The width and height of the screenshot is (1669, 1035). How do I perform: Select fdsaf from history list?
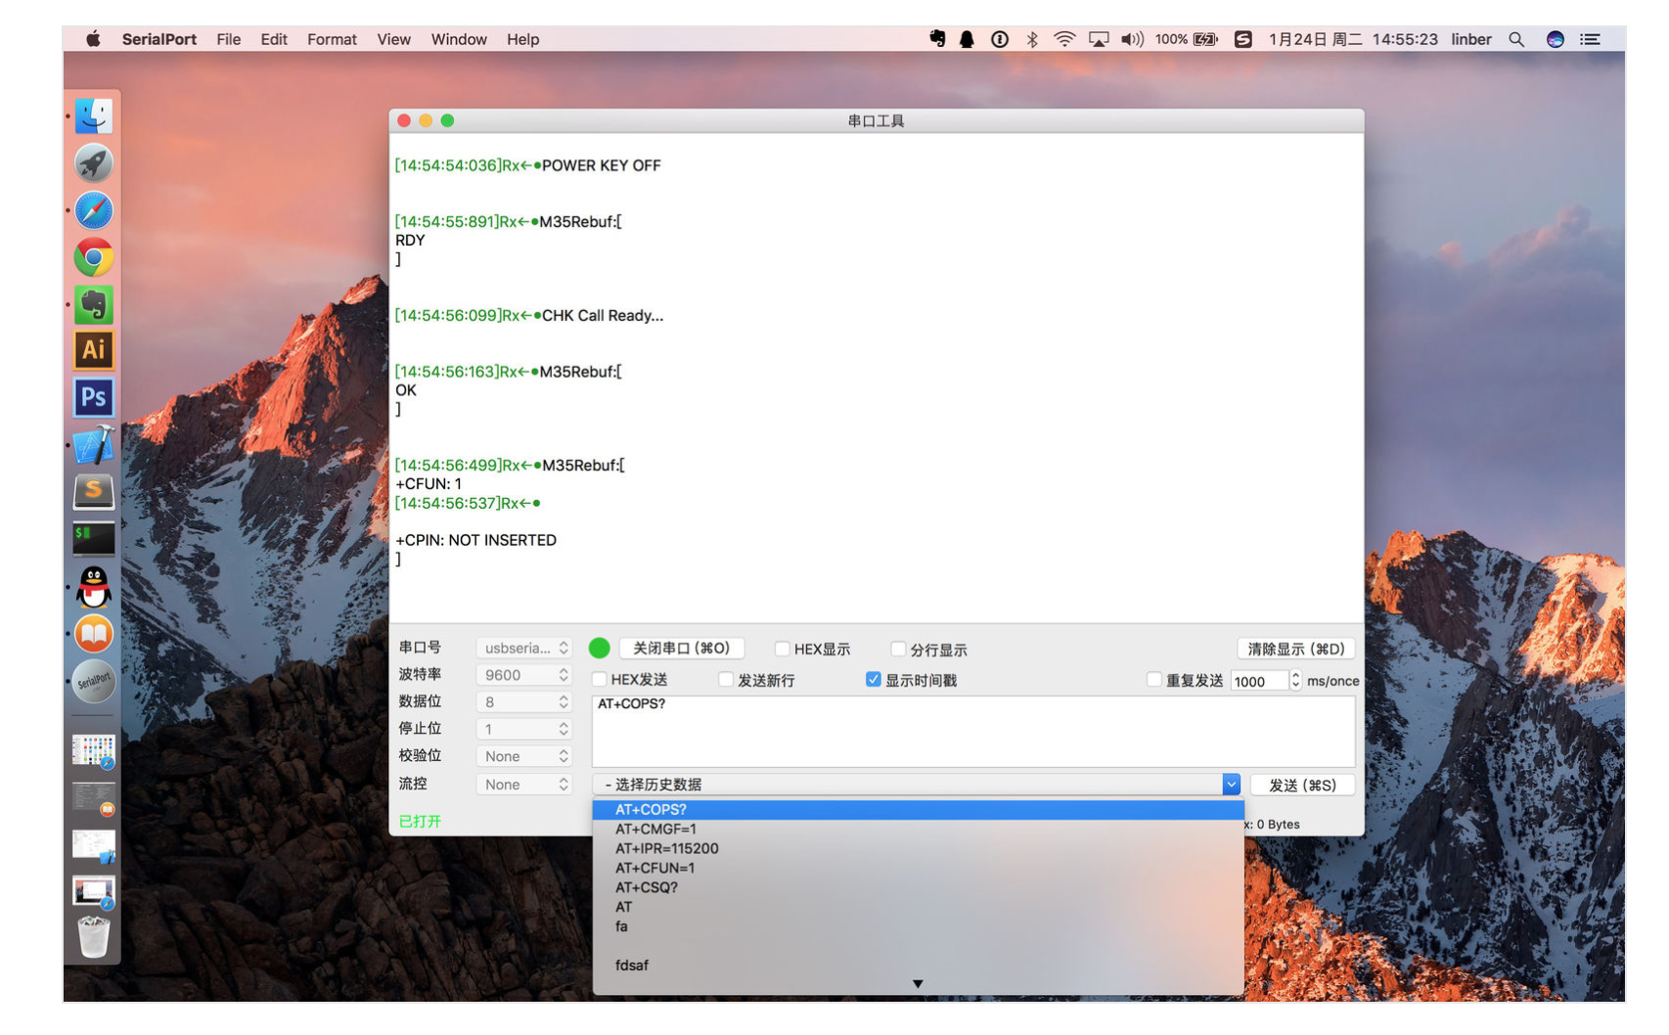pos(918,966)
